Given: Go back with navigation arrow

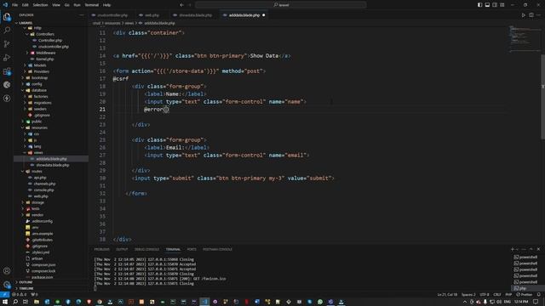Looking at the screenshot, I should point(181,5).
